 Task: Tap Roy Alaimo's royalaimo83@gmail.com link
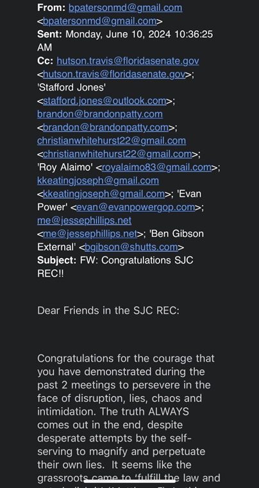(x=156, y=168)
